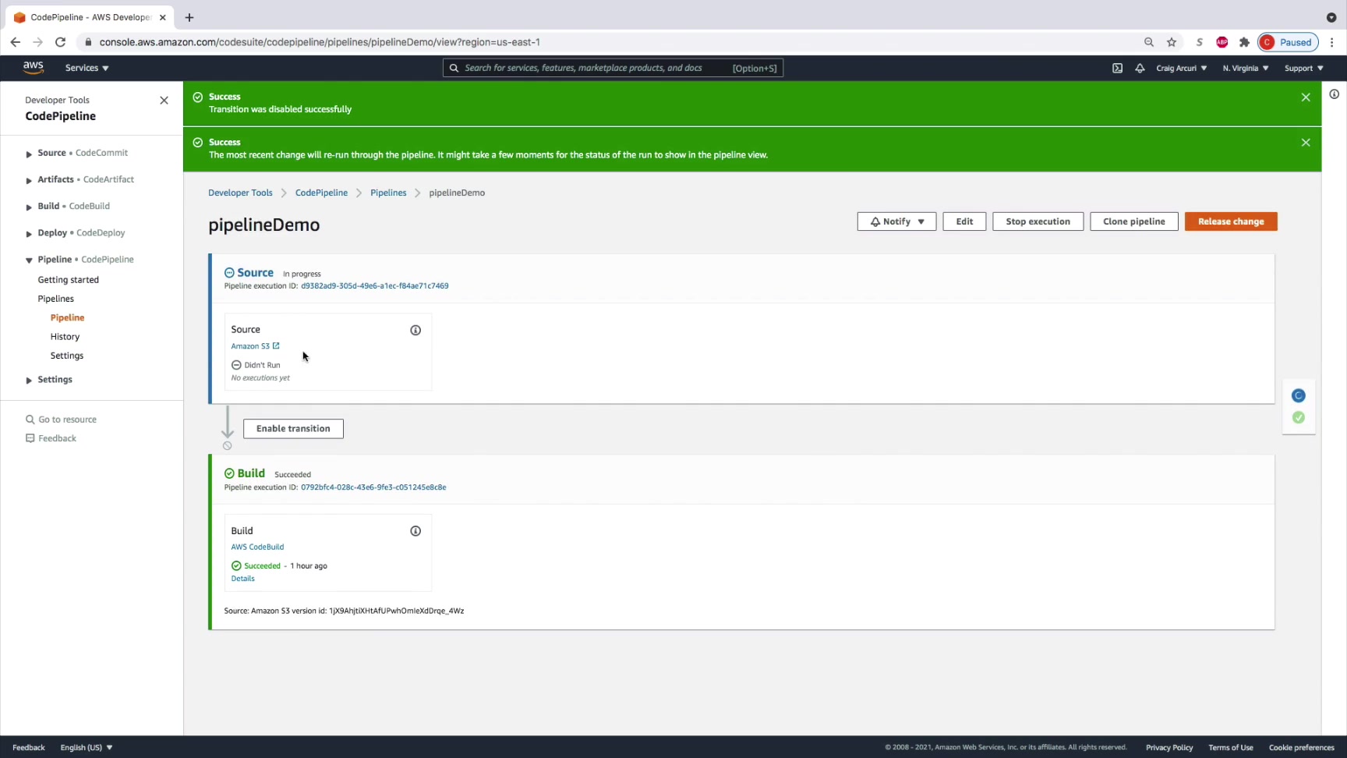Image resolution: width=1347 pixels, height=758 pixels.
Task: Click the Clone pipeline button
Action: (1134, 221)
